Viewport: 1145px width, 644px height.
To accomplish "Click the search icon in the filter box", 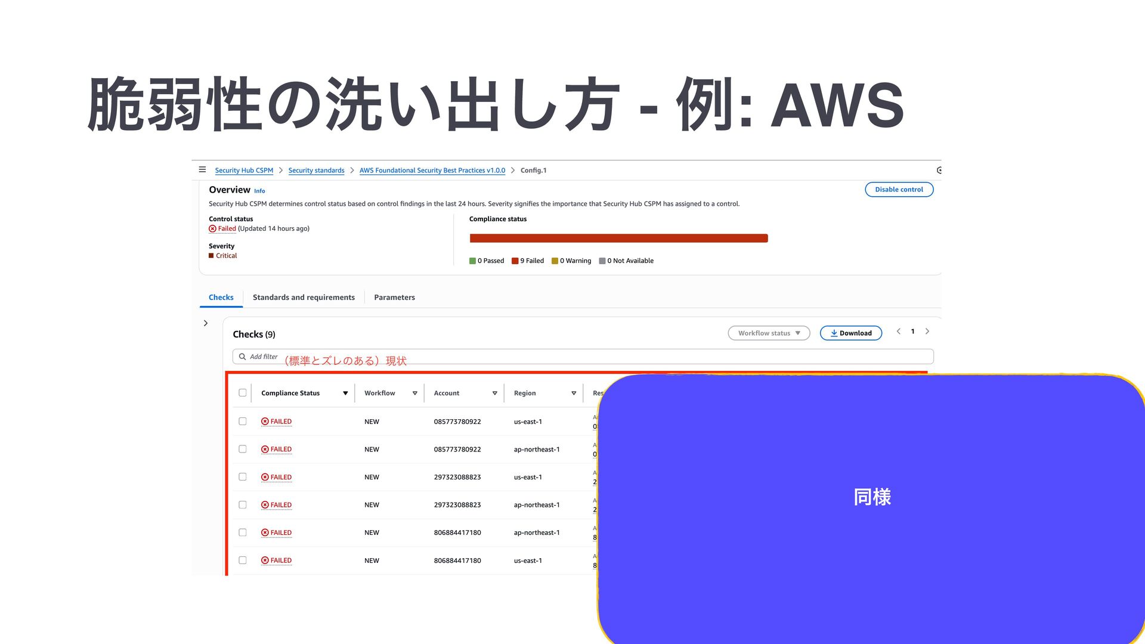I will [x=242, y=357].
